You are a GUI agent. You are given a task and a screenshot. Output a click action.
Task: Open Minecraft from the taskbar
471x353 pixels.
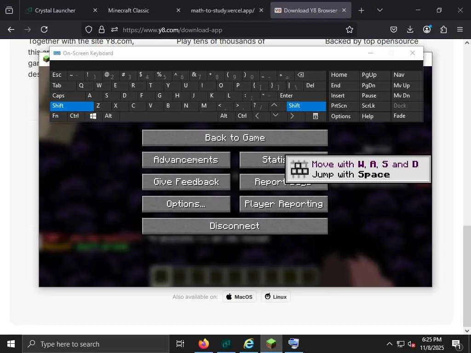tap(271, 344)
